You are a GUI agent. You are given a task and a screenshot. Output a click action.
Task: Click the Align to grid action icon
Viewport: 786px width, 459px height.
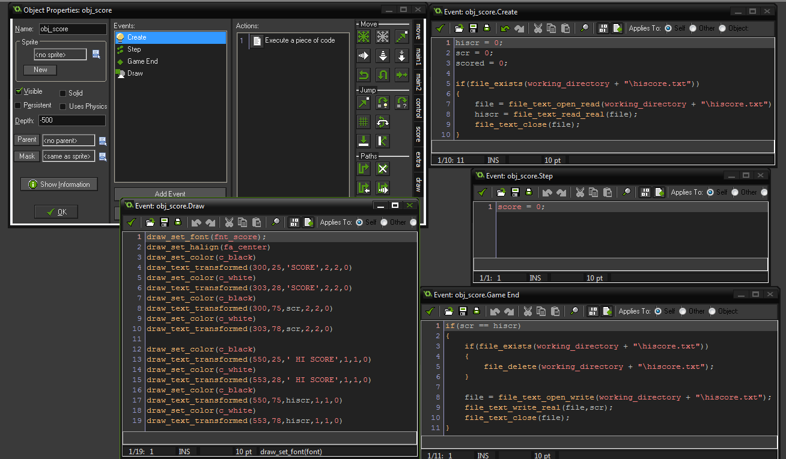(x=364, y=122)
